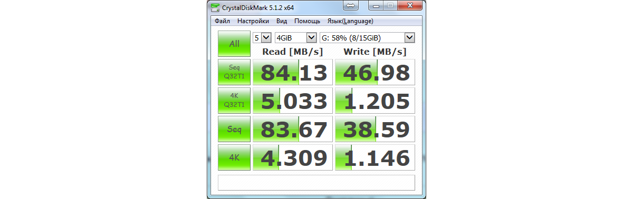Click the Read [MB/s] column header

[293, 52]
